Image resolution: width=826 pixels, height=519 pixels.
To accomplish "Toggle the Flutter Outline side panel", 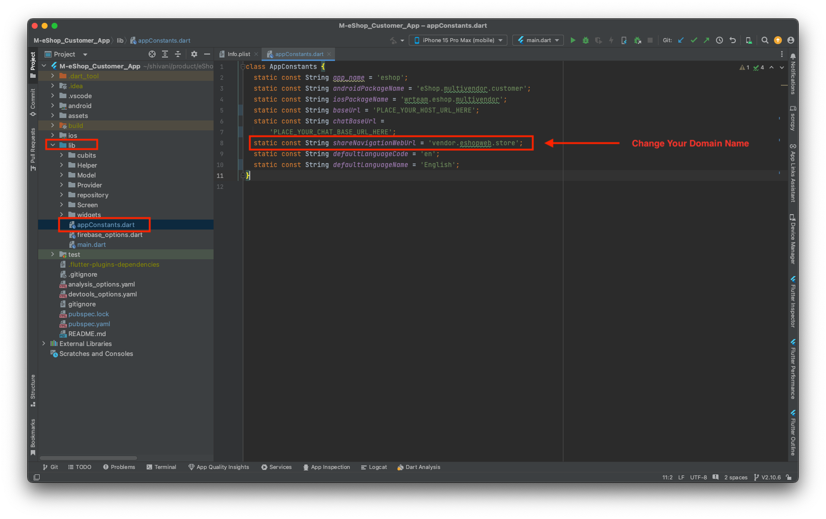I will (x=793, y=433).
